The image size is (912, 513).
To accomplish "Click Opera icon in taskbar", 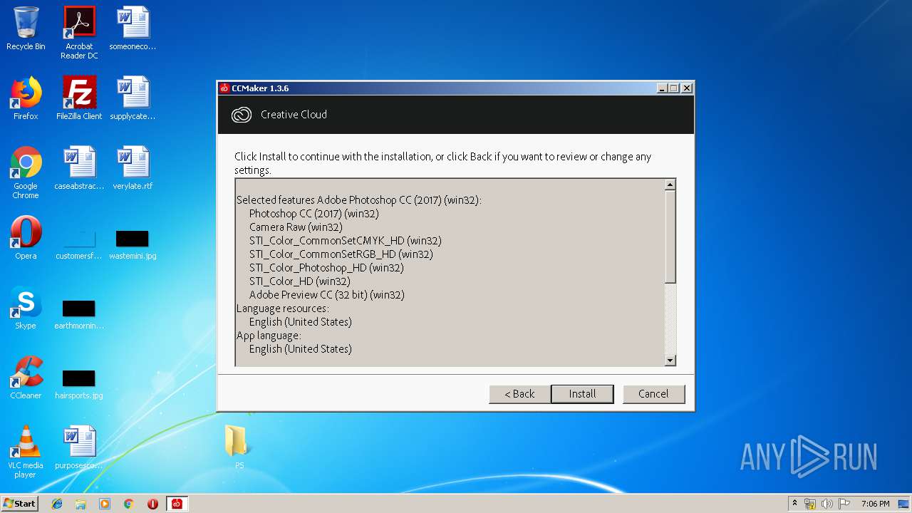I will [152, 504].
